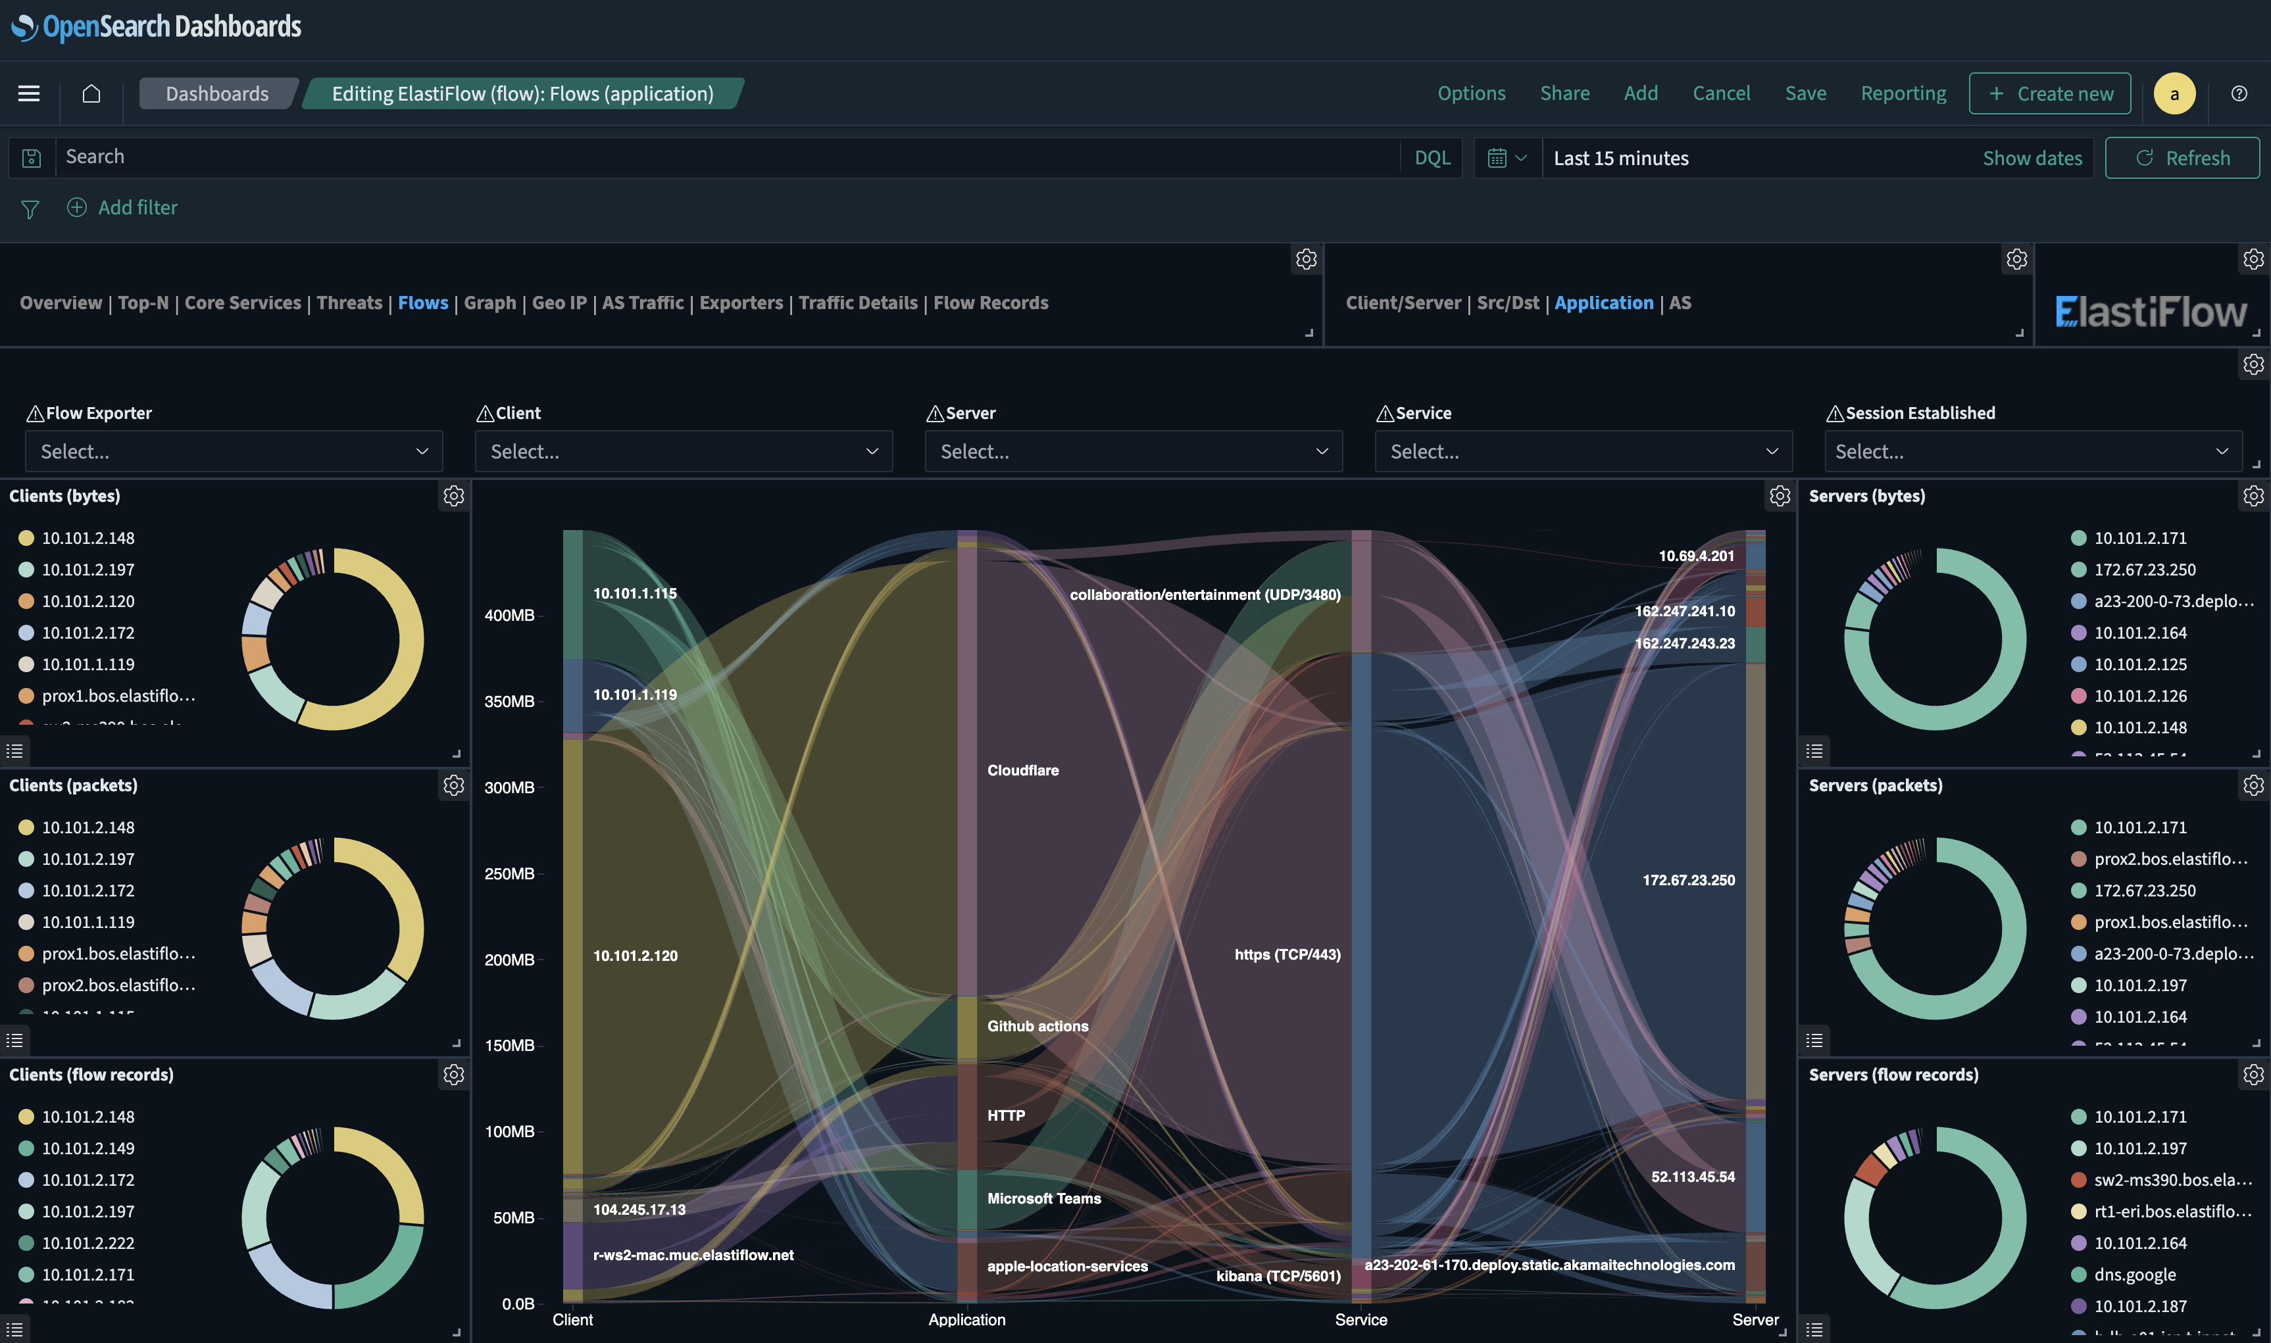Open the AS Traffic dashboard link

pos(643,303)
